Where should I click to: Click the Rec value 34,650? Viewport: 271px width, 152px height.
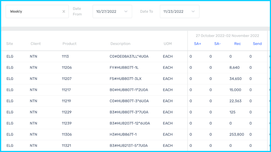235,79
